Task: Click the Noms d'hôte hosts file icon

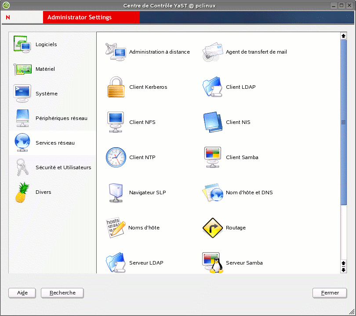Action: [116, 228]
